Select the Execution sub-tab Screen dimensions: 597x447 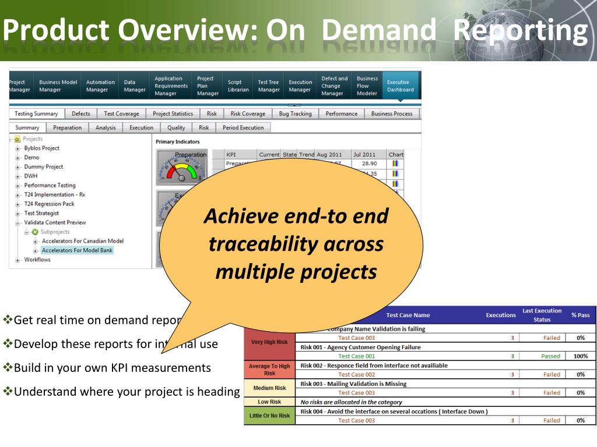point(141,127)
